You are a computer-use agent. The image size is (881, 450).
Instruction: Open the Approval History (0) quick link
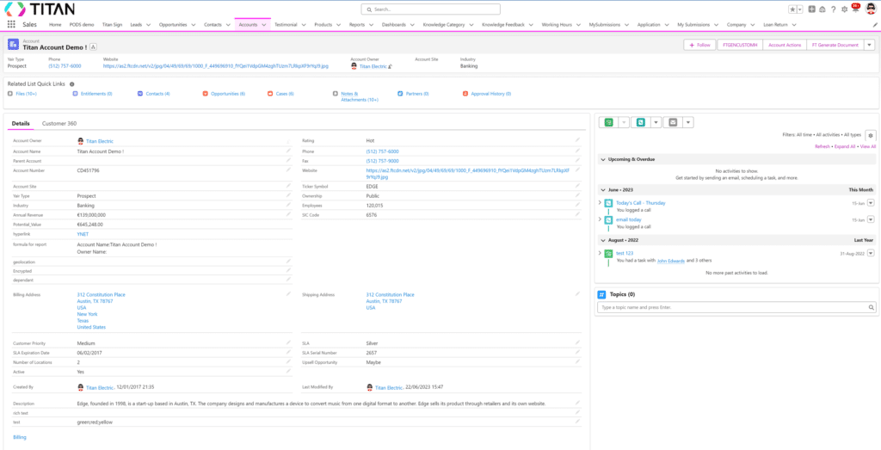[x=490, y=94]
